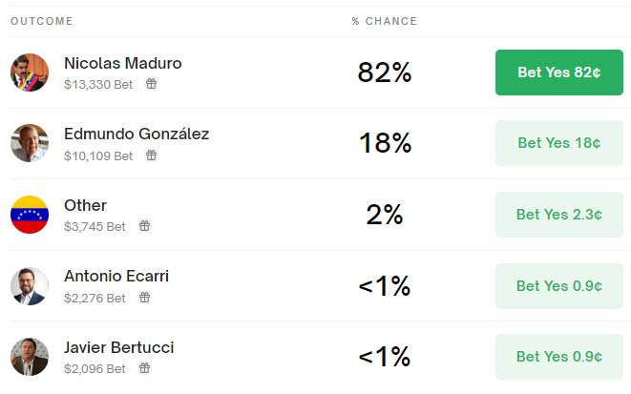Open Nicolas Maduro's profile photo

(x=30, y=73)
